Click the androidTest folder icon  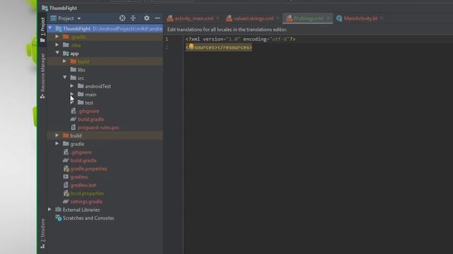81,86
